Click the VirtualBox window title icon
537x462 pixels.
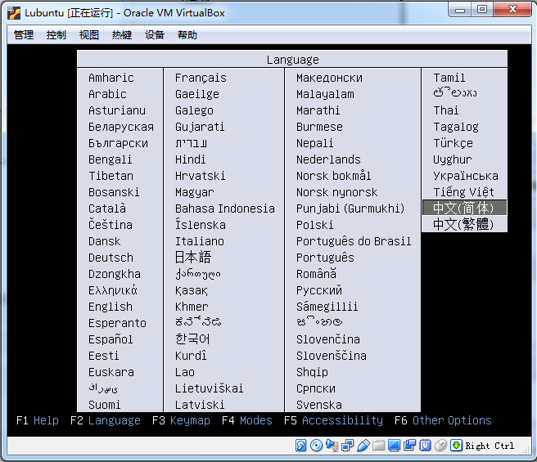(14, 13)
